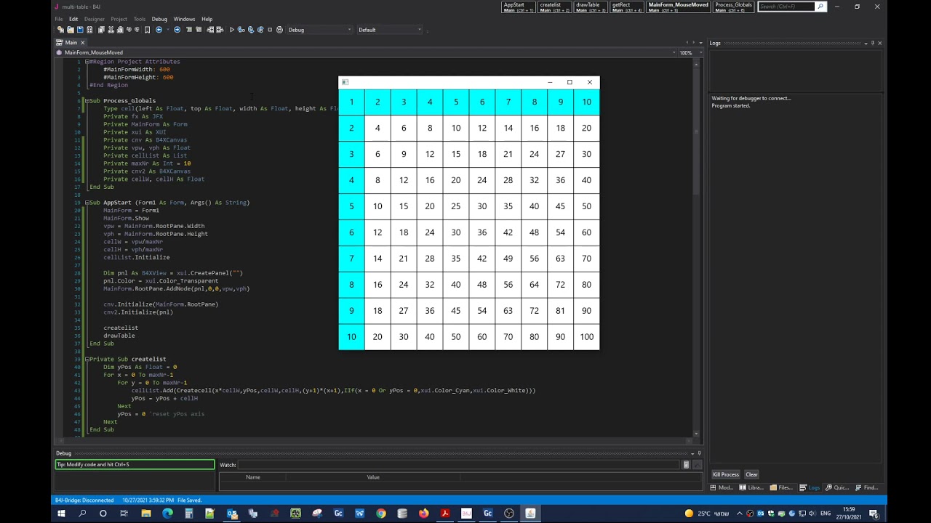Viewport: 931px width, 523px height.
Task: Open the Help menu
Action: [x=207, y=19]
